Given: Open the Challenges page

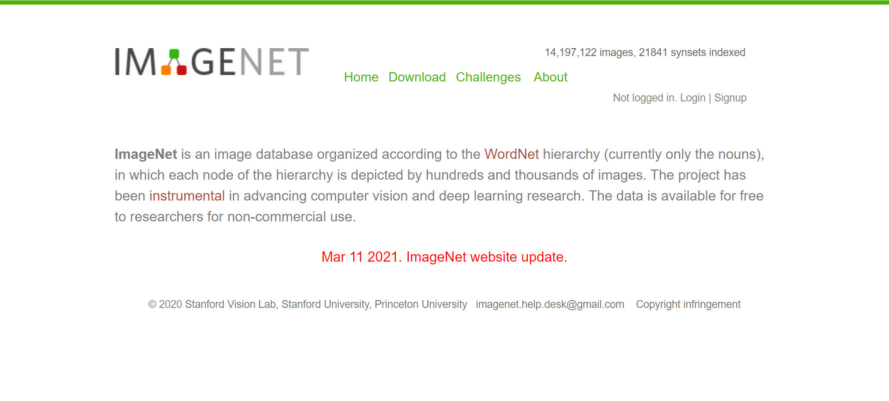Looking at the screenshot, I should click(488, 77).
